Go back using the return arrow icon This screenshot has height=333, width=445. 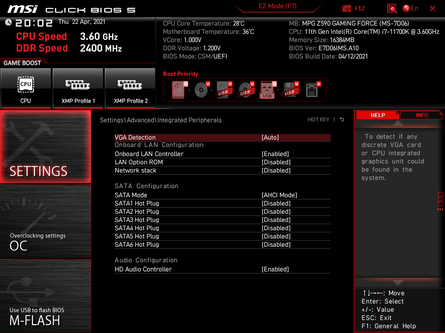point(342,120)
